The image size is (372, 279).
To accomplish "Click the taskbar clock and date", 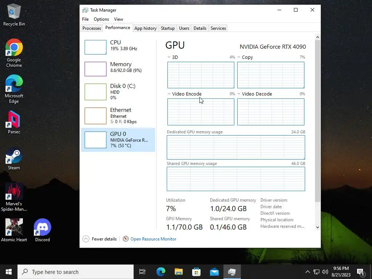I will 341,272.
